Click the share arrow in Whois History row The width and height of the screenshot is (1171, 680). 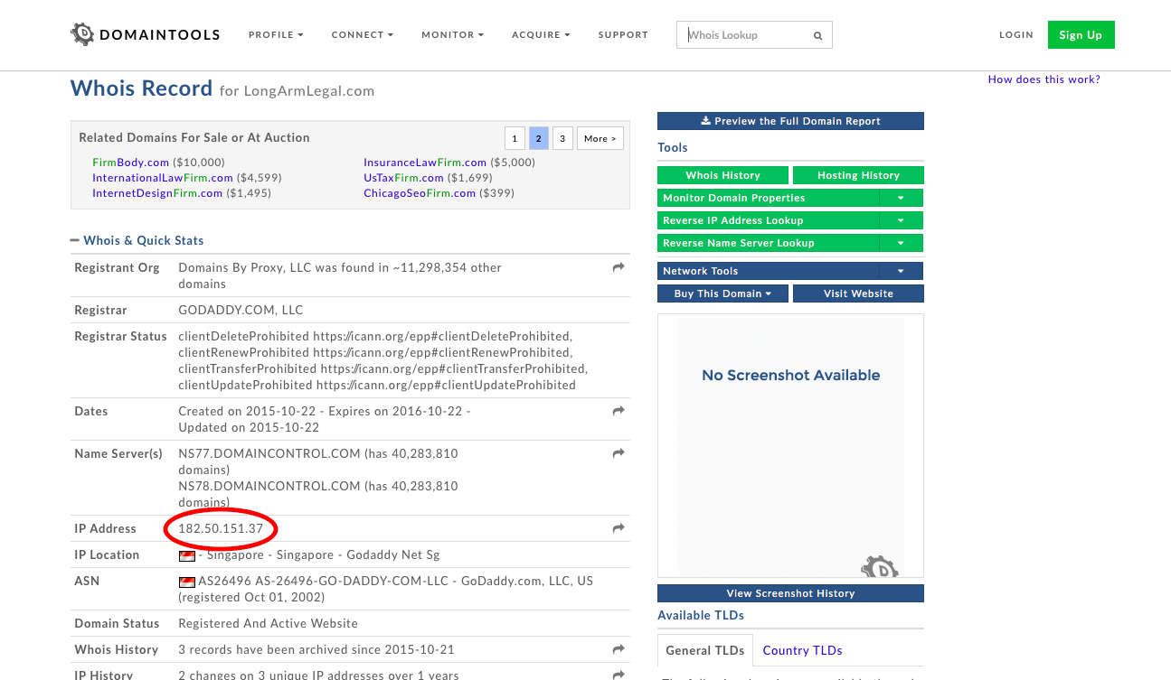point(619,649)
